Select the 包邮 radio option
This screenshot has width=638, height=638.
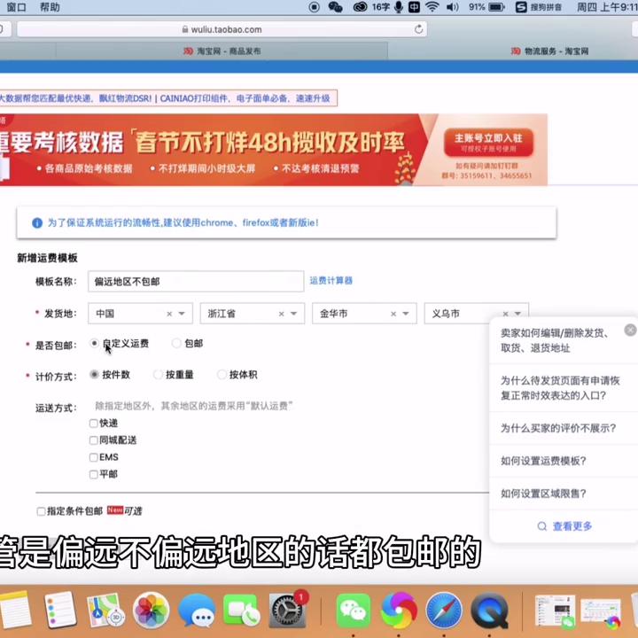(176, 343)
